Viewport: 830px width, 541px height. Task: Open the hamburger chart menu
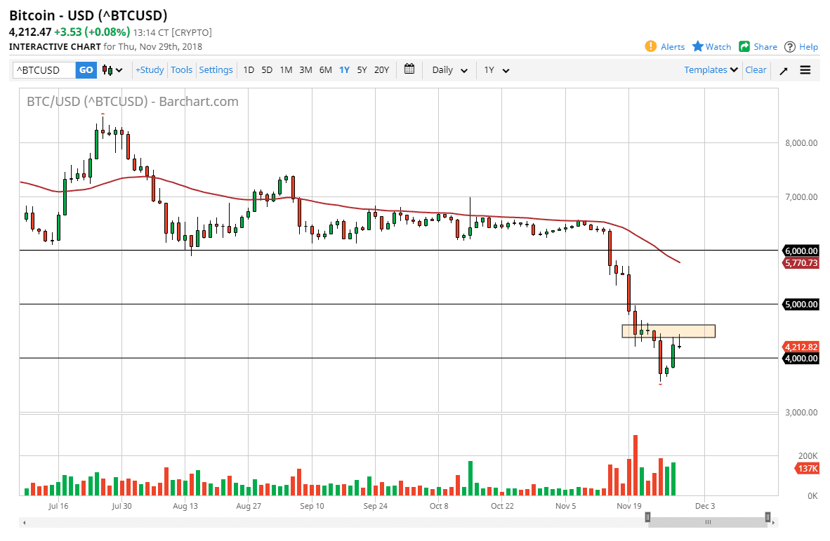tap(805, 69)
